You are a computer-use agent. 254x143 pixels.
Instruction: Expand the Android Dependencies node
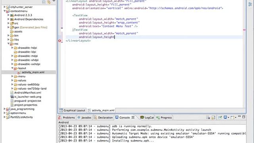tap(8, 19)
